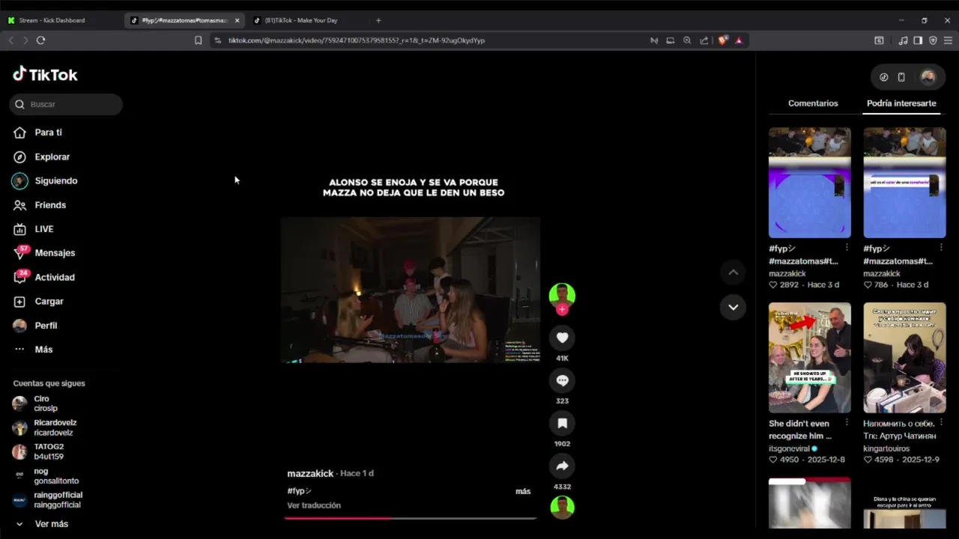Image resolution: width=959 pixels, height=539 pixels.
Task: Click browser share icon in address bar
Action: pyautogui.click(x=704, y=40)
